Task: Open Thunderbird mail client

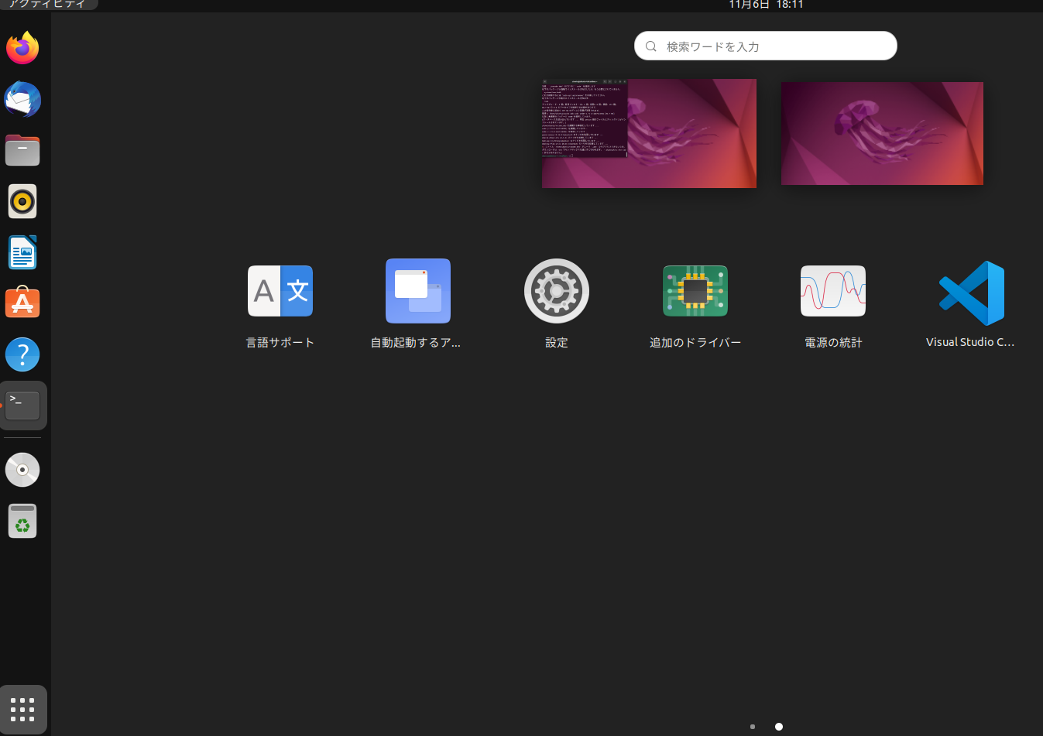Action: click(x=22, y=99)
